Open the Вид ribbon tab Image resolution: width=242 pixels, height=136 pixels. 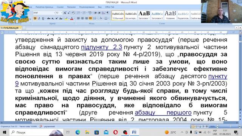[100, 7]
